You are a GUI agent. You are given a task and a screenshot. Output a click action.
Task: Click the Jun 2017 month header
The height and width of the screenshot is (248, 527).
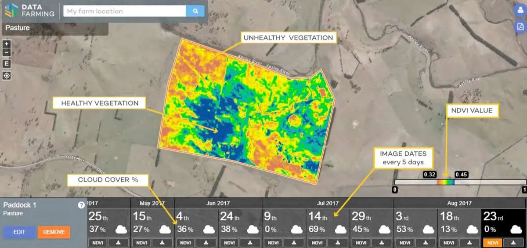pos(218,203)
